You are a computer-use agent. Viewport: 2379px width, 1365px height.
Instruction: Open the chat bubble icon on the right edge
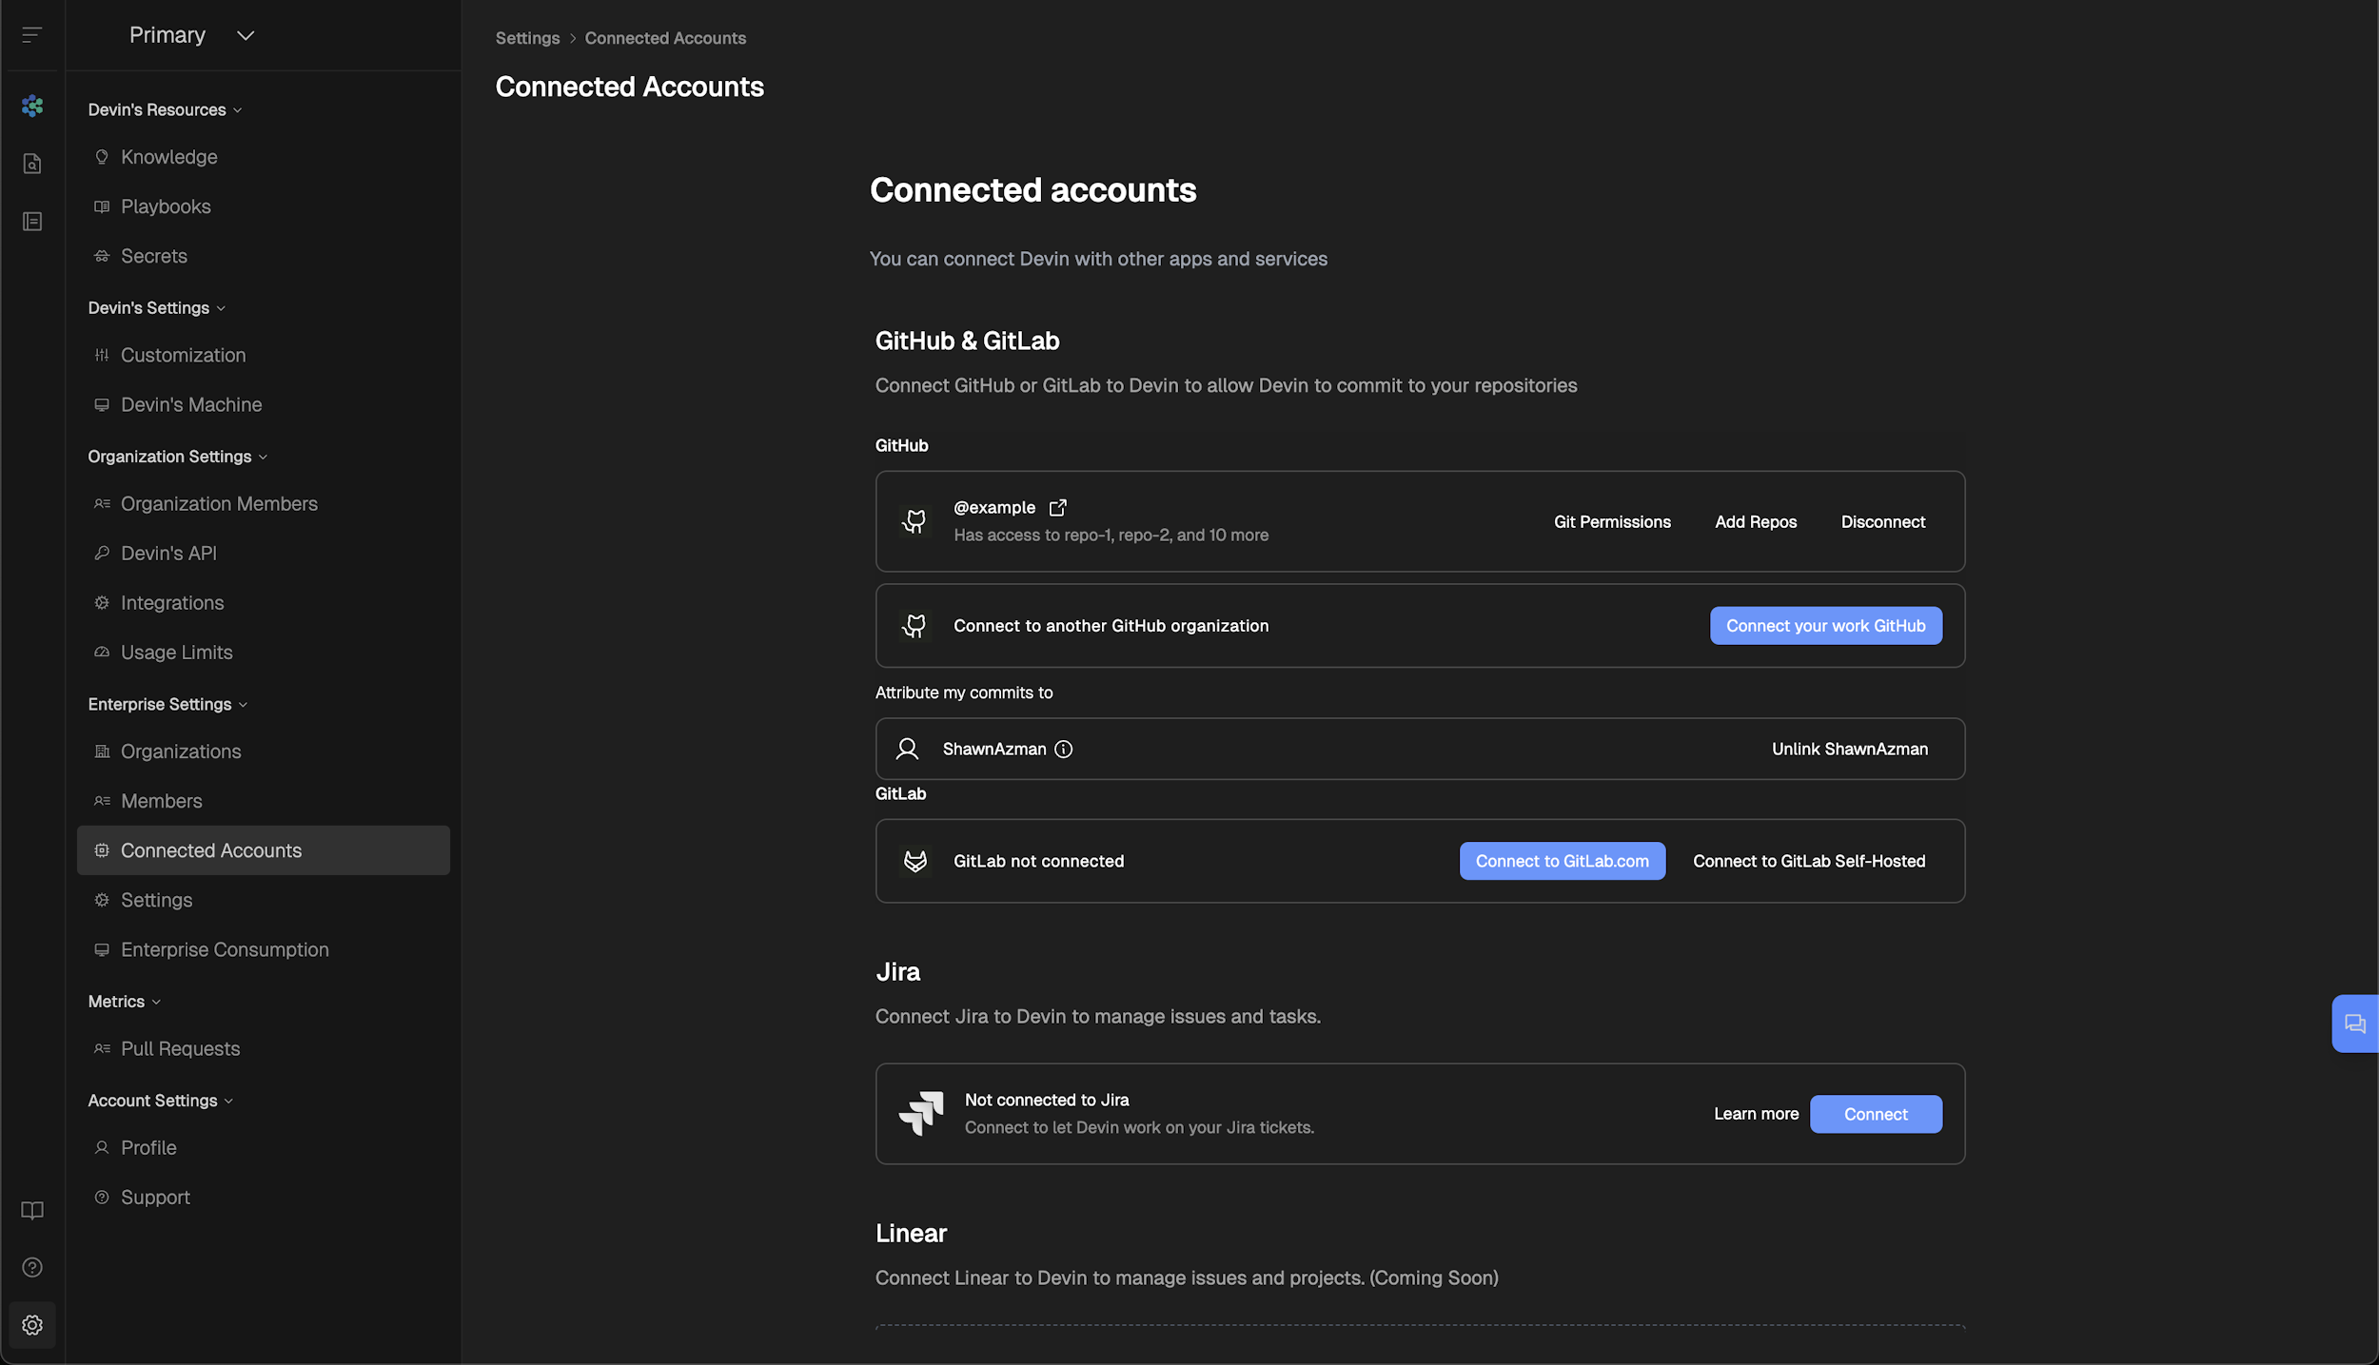[x=2355, y=1024]
